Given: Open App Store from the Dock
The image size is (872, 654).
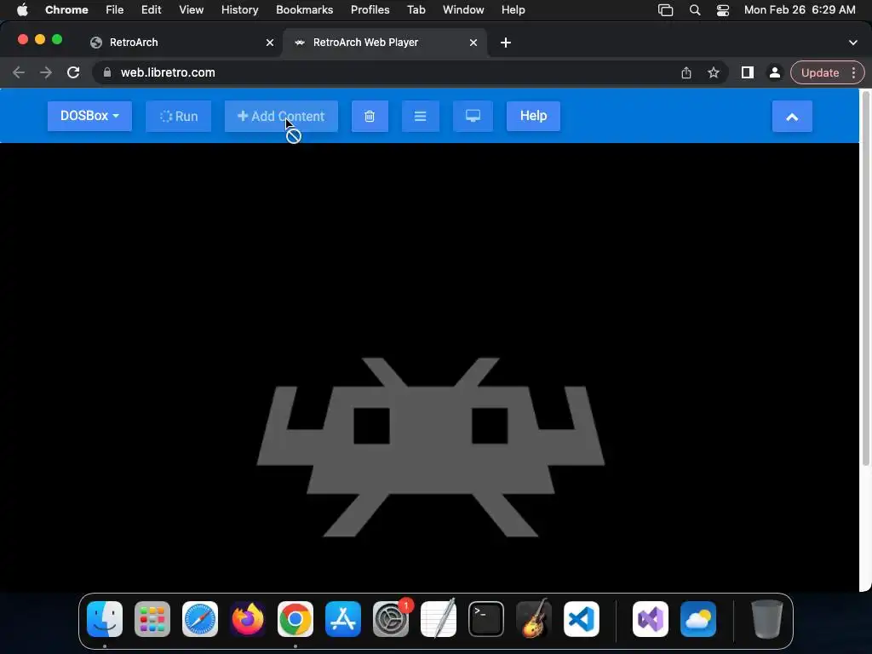Looking at the screenshot, I should pyautogui.click(x=343, y=619).
